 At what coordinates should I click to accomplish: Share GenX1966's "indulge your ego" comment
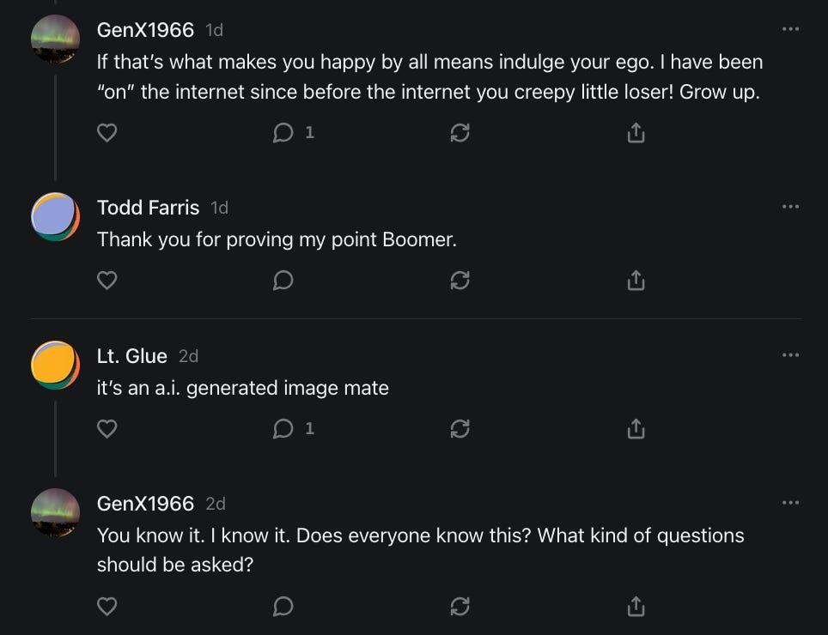tap(636, 133)
